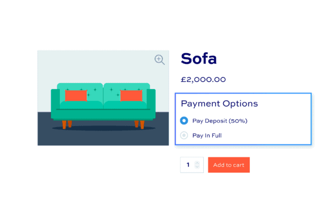This screenshot has width=336, height=224.
Task: Click the 'Pay In Full' label text
Action: 207,136
